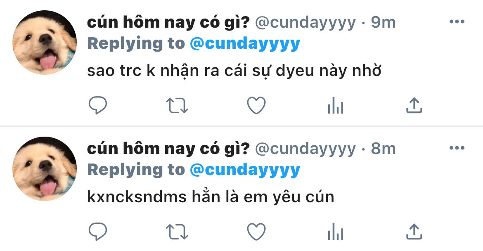Open @cundayyyy mention link in second tweet
Image resolution: width=483 pixels, height=251 pixels.
245,170
